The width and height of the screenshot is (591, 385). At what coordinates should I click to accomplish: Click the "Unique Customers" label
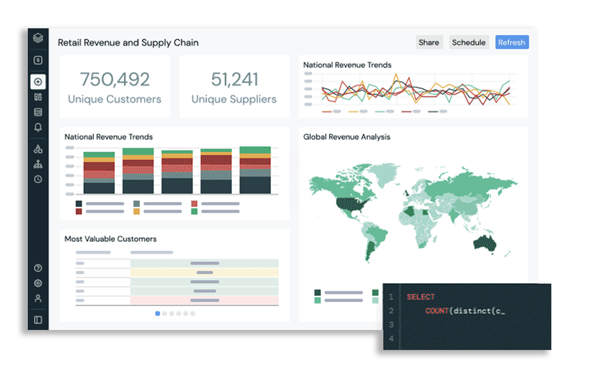[114, 99]
